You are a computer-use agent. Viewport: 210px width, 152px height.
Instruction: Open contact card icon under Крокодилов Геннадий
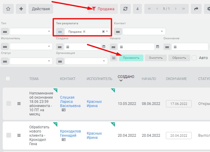click(64, 139)
